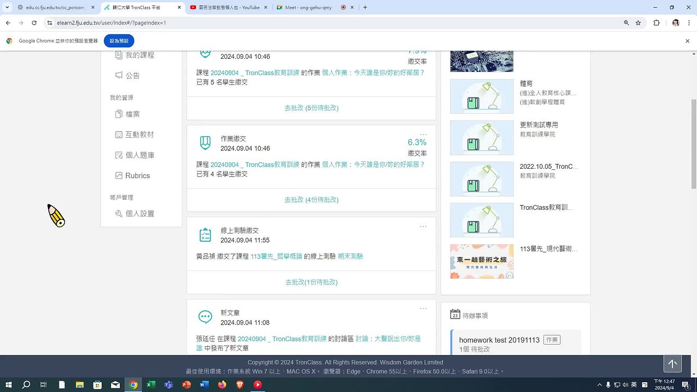Switch to the edu.cc.fju.edu.tw tab

pyautogui.click(x=56, y=8)
